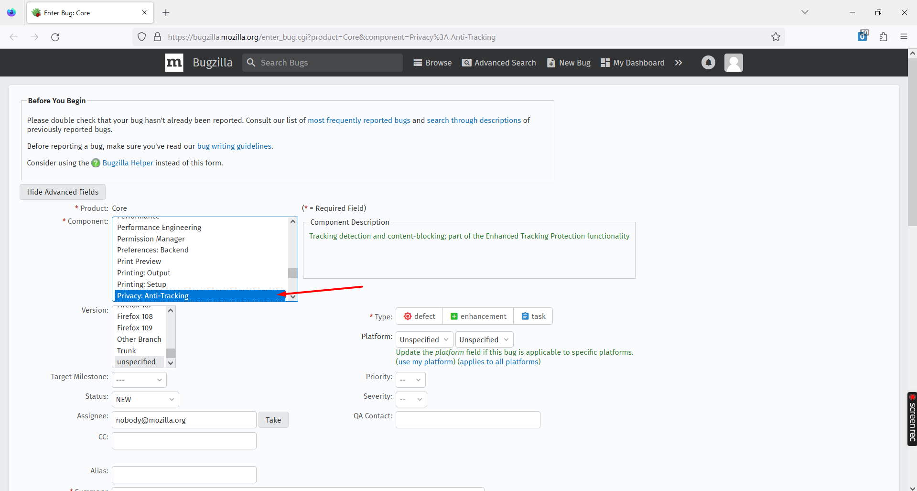Open the Status dropdown showing NEW

145,399
